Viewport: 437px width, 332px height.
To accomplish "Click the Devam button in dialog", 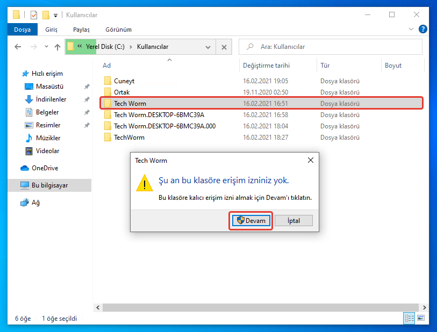I will pyautogui.click(x=251, y=221).
